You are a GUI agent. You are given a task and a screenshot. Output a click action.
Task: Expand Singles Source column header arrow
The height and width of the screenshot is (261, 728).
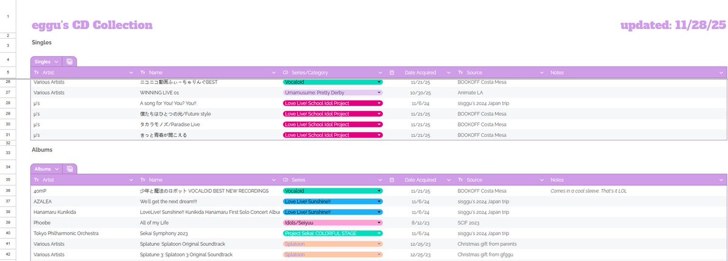pos(542,73)
